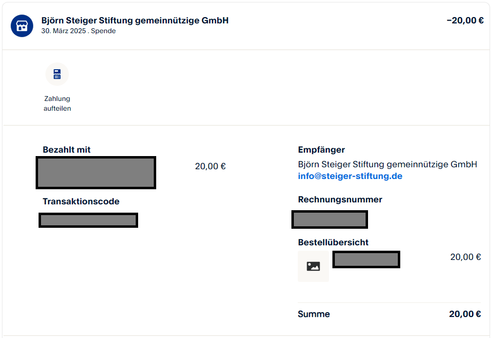Click the redacted item name in Bestellübersicht

366,259
